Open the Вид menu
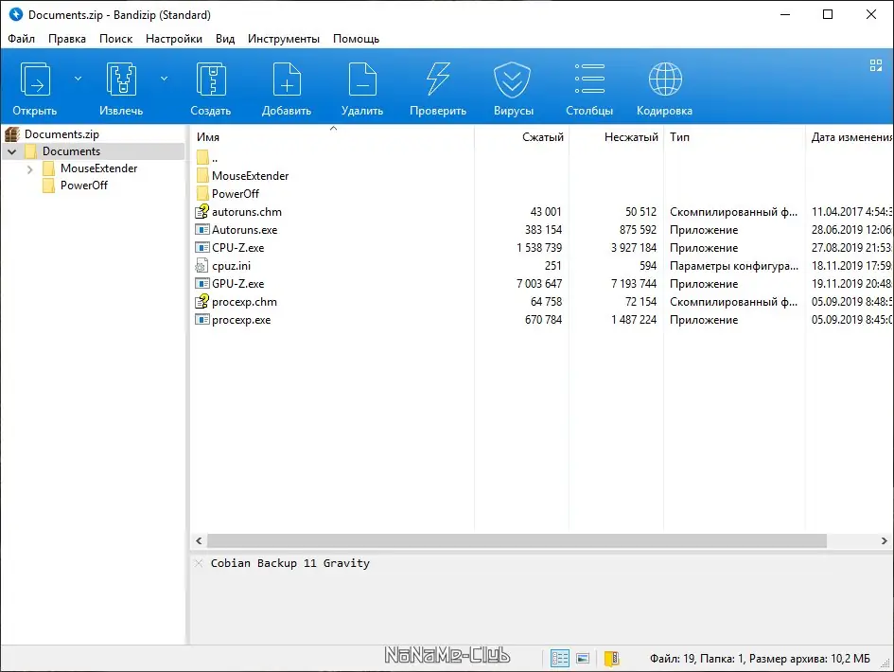The image size is (894, 672). [225, 39]
